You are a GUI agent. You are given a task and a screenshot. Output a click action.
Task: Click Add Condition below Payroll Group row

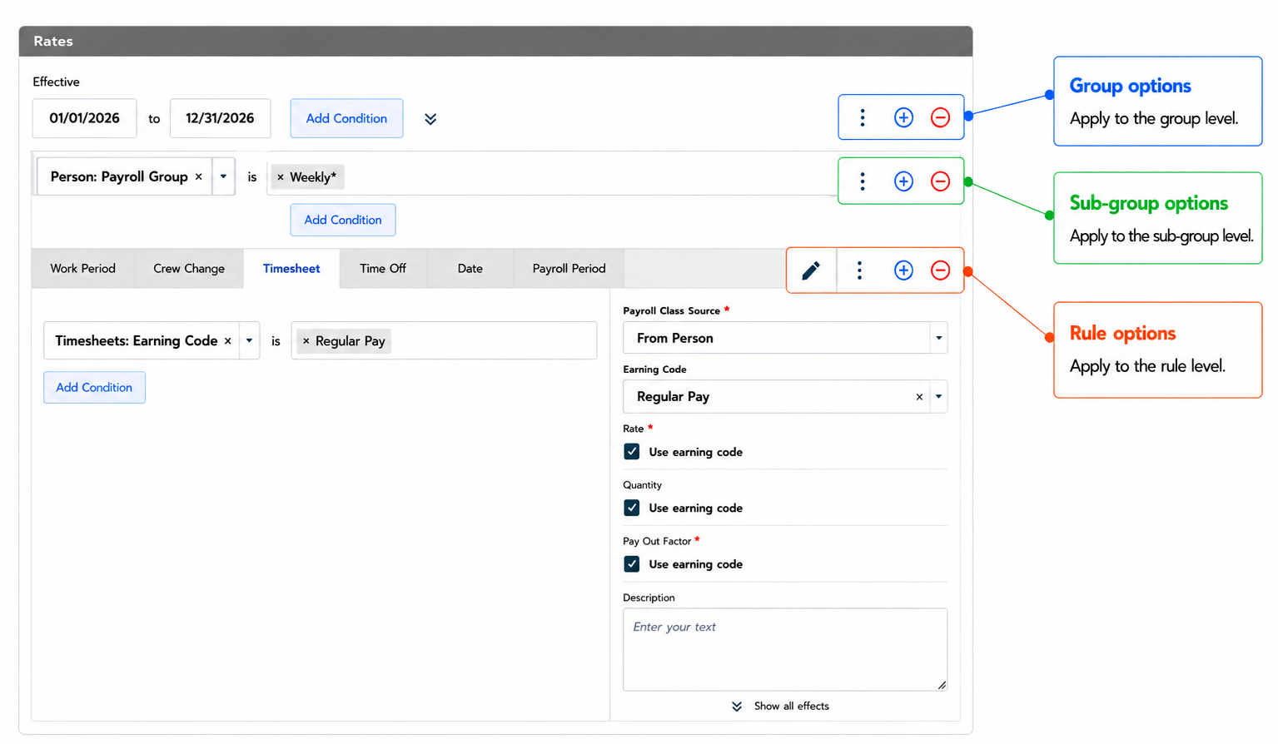tap(343, 220)
